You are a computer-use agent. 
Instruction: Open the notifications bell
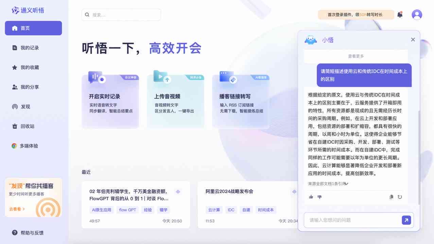point(400,15)
